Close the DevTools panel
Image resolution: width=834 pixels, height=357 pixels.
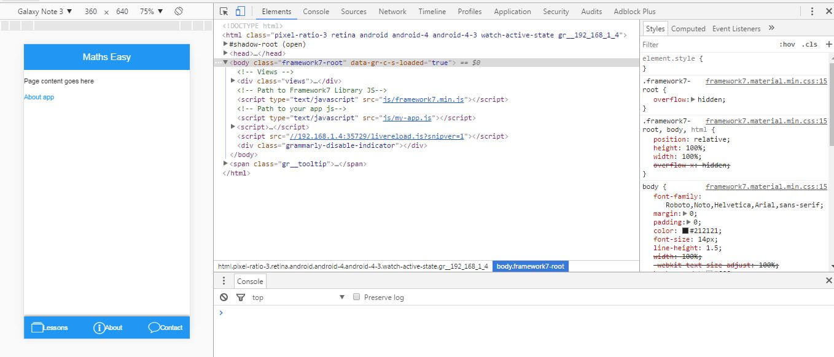828,11
